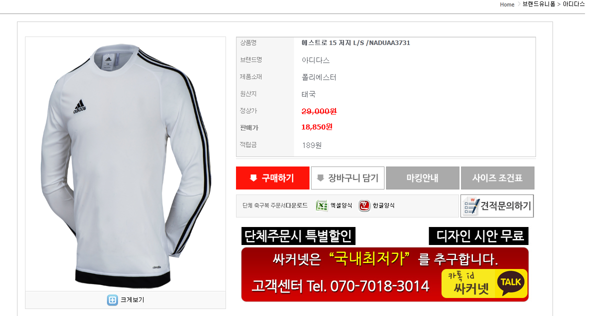Go to Home breadcrumb link
The image size is (592, 316).
[507, 4]
